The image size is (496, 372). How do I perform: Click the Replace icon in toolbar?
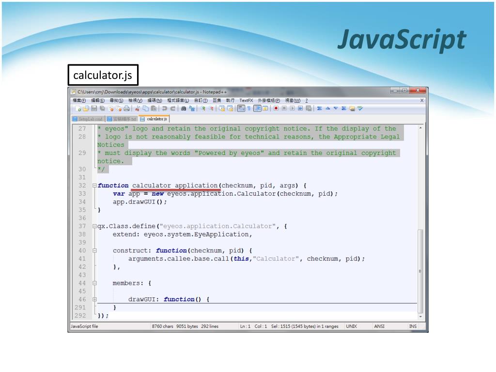pos(192,108)
